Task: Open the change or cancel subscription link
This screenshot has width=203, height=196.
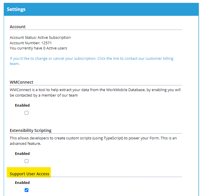Action: tap(91, 61)
